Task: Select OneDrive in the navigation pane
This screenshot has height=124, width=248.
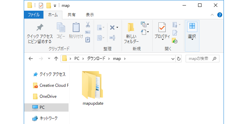Action: pyautogui.click(x=44, y=96)
